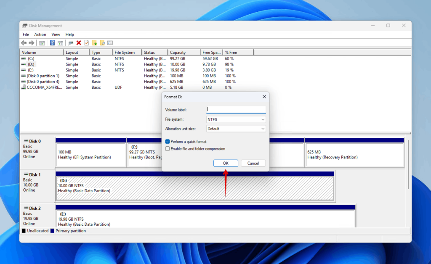The height and width of the screenshot is (264, 431).
Task: Click the Primary partition legend color swatch
Action: 52,231
